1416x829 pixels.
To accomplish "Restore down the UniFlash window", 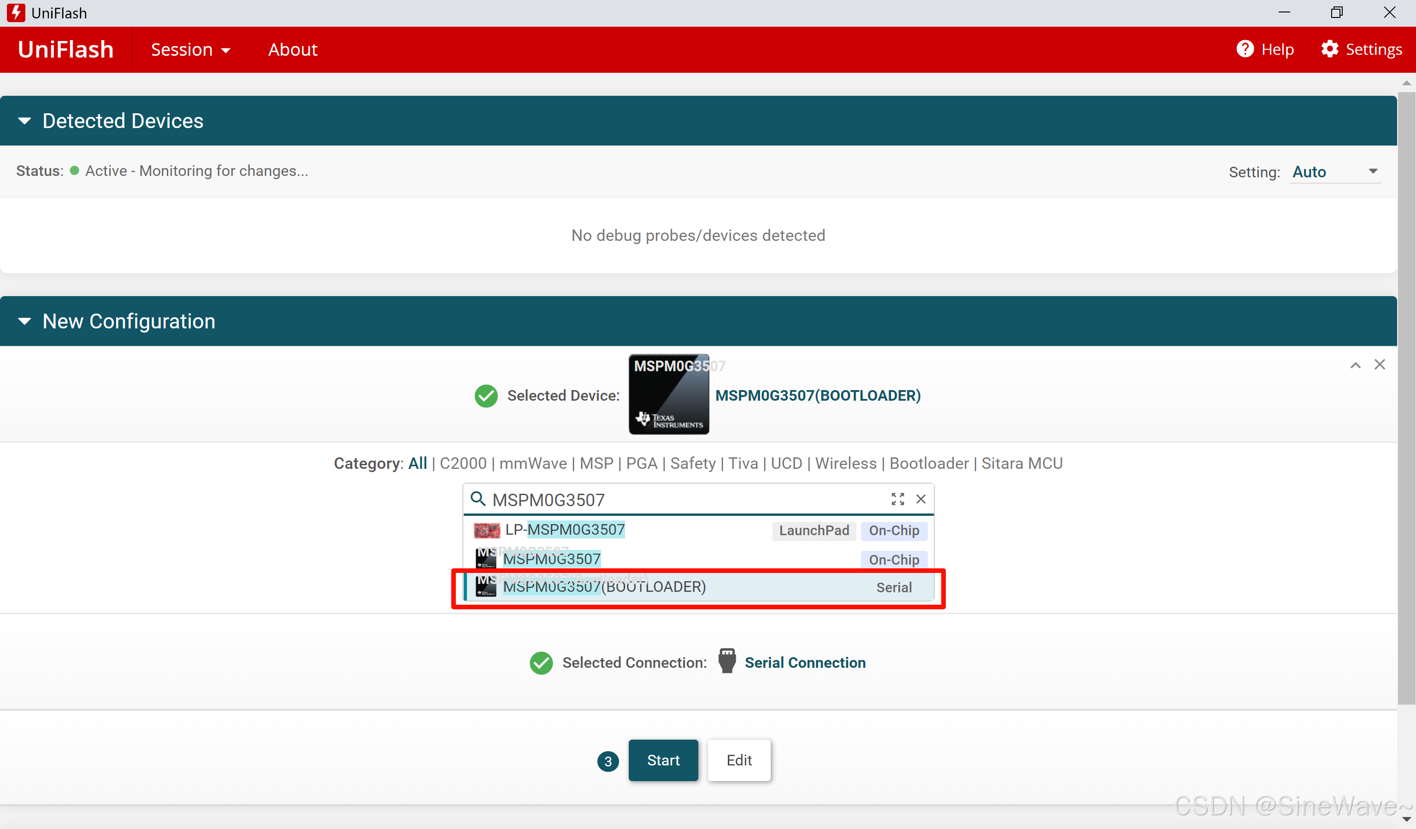I will point(1337,12).
